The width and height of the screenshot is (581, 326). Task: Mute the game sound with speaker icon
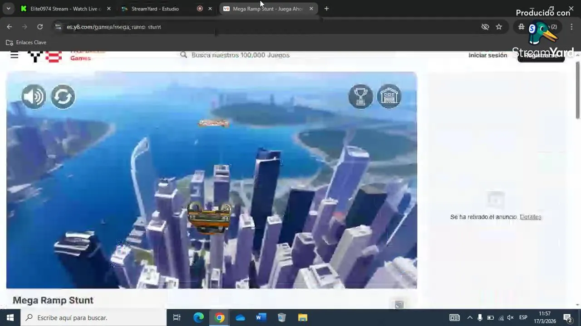34,96
